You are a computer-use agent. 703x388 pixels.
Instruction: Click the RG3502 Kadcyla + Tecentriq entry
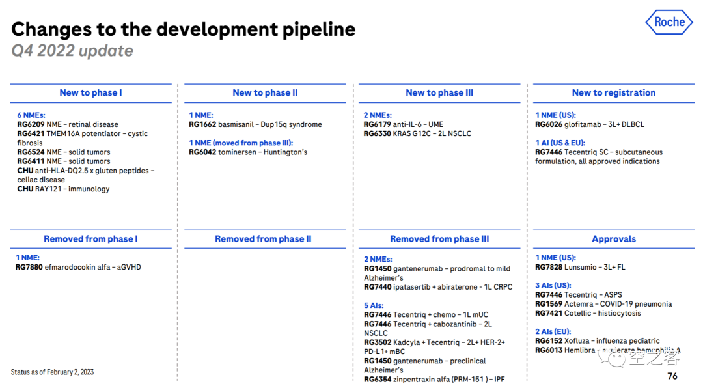434,347
